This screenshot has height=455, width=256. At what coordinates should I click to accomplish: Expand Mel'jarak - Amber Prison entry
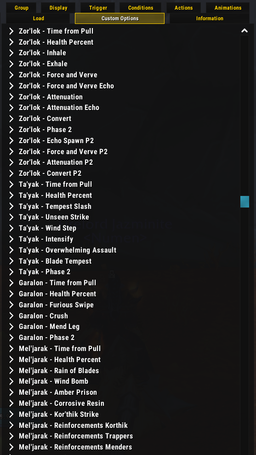[11, 392]
